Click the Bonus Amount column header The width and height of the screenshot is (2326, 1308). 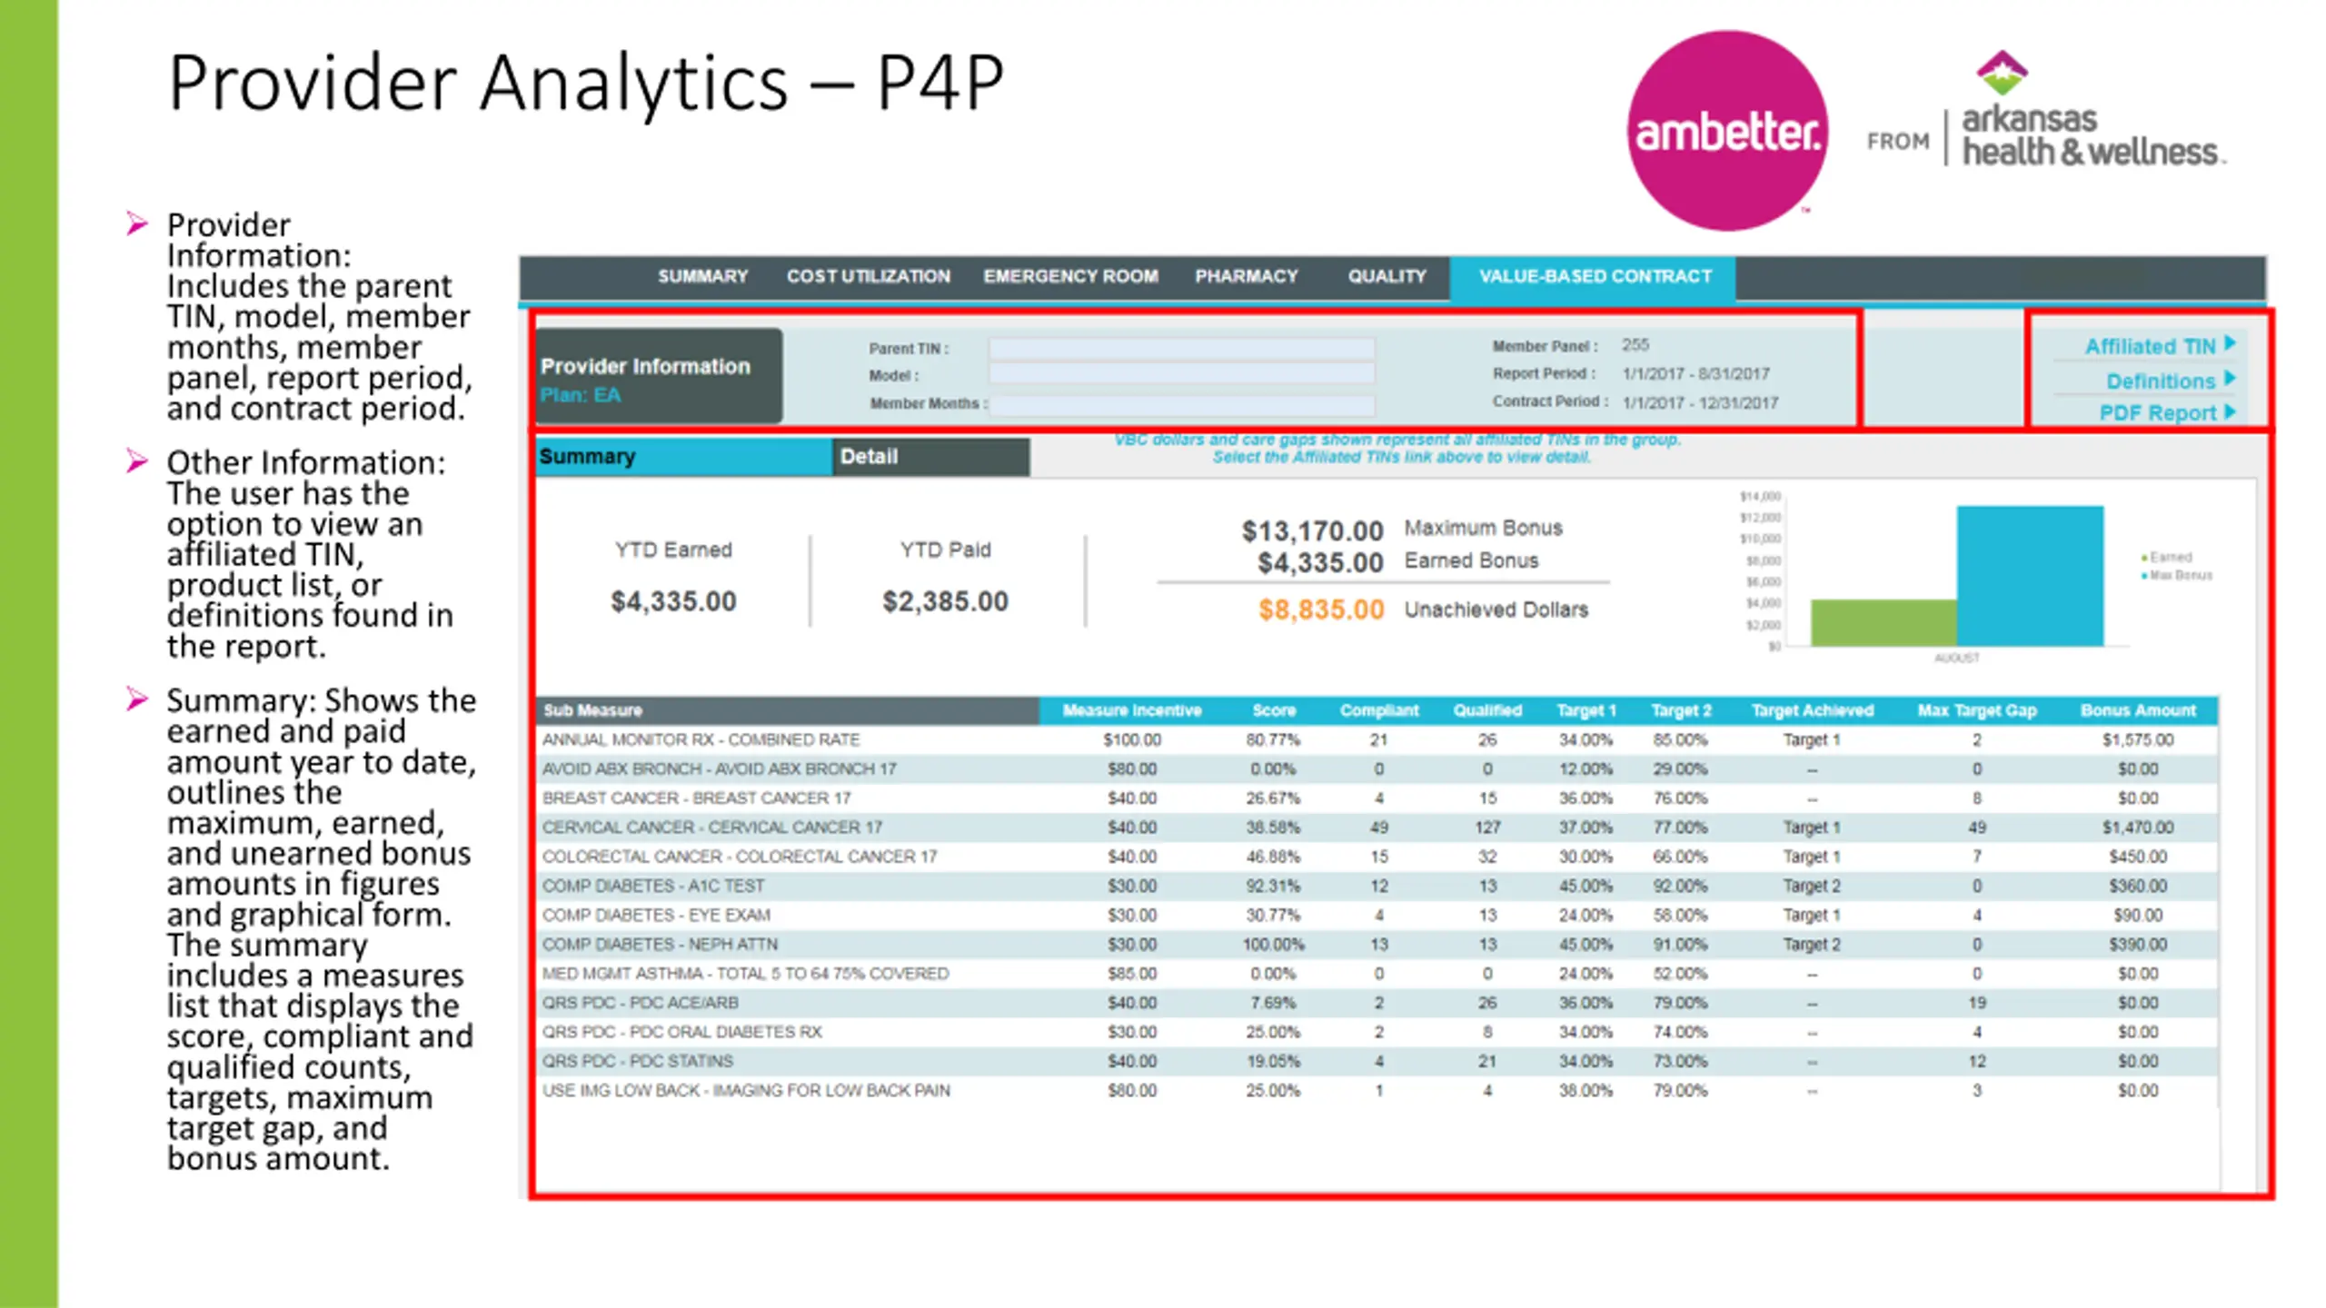tap(2137, 710)
